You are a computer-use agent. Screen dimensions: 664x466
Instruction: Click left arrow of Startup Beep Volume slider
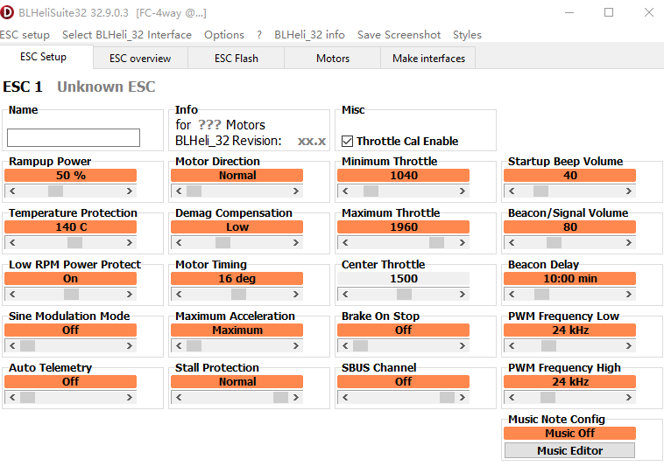click(x=510, y=191)
